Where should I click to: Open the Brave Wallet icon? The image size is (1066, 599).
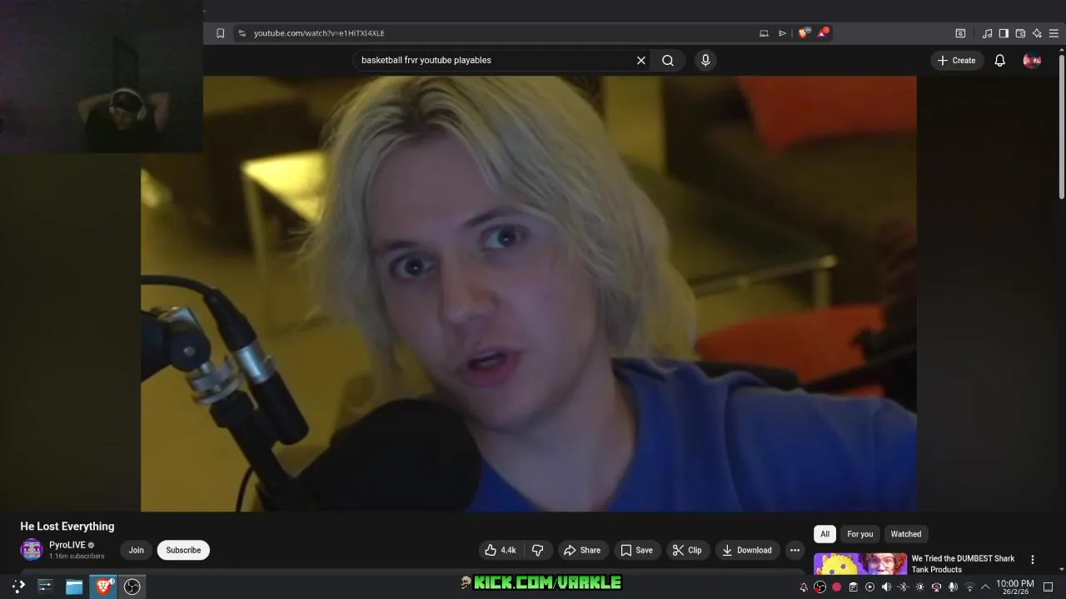click(1020, 33)
